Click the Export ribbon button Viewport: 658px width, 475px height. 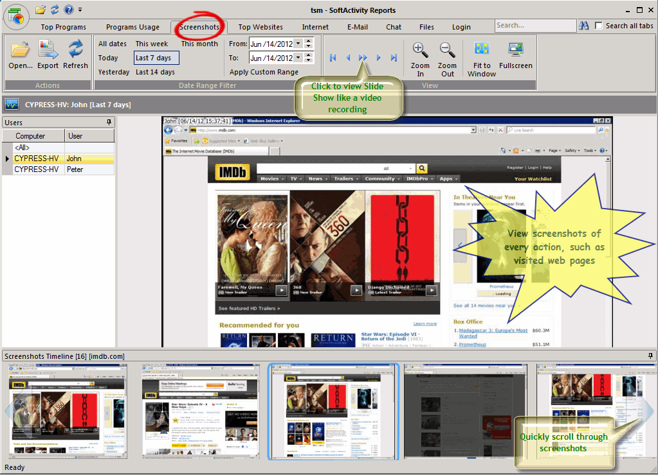(x=48, y=55)
